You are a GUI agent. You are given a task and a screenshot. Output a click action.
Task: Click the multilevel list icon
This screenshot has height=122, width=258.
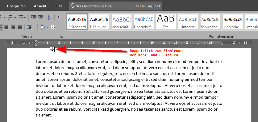20,17
